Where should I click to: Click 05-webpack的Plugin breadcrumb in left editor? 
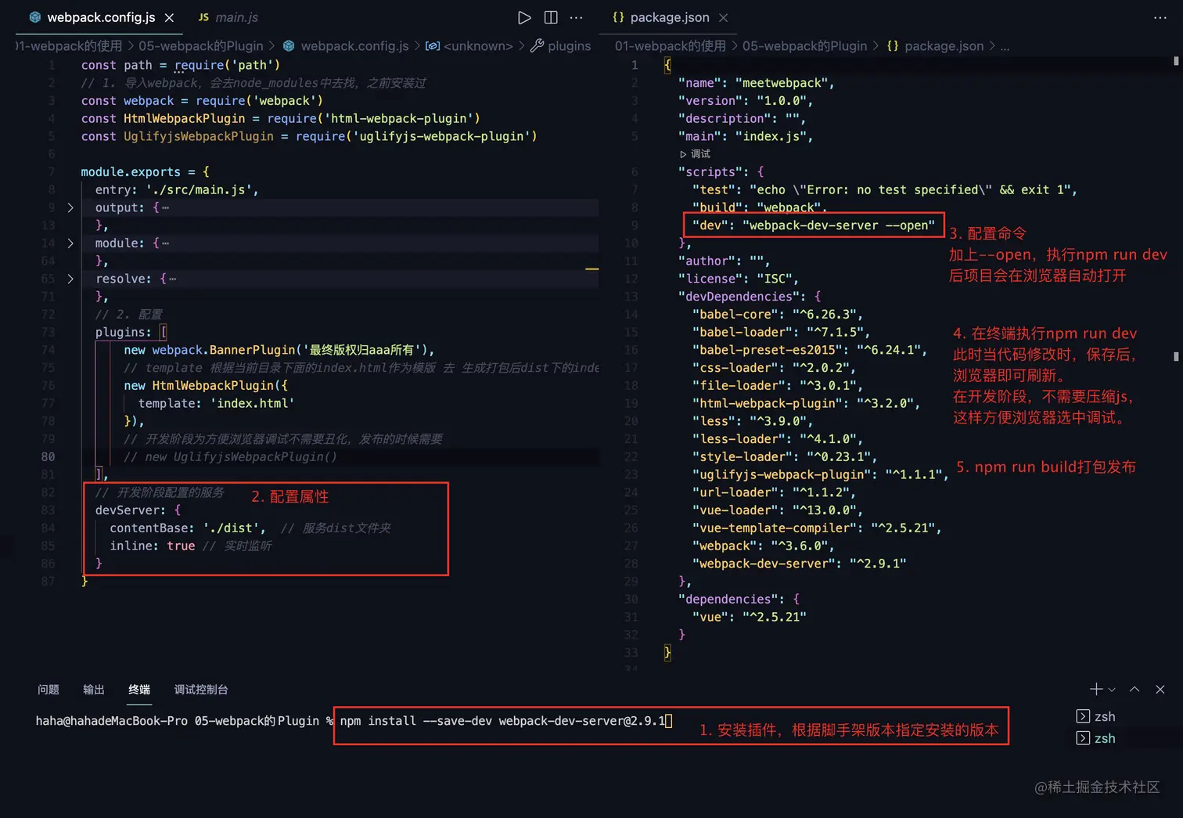[201, 46]
